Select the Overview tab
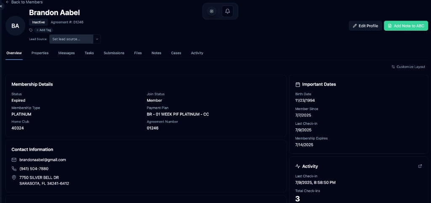This screenshot has width=431, height=203. pyautogui.click(x=14, y=53)
